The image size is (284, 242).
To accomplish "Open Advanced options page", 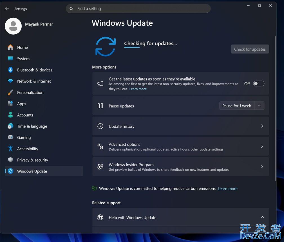I will 180,146.
